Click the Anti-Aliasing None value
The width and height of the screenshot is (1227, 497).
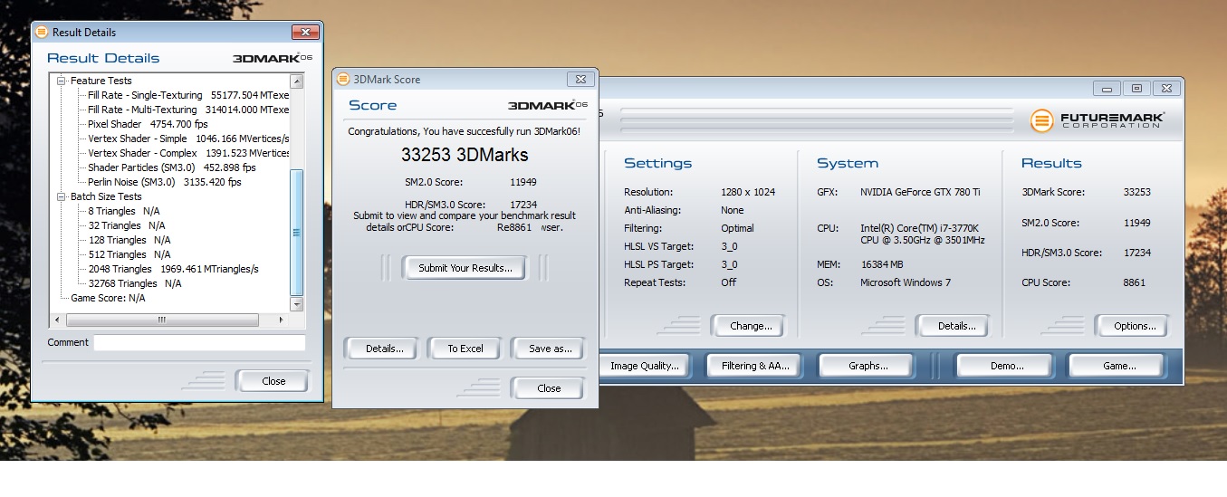tap(733, 210)
